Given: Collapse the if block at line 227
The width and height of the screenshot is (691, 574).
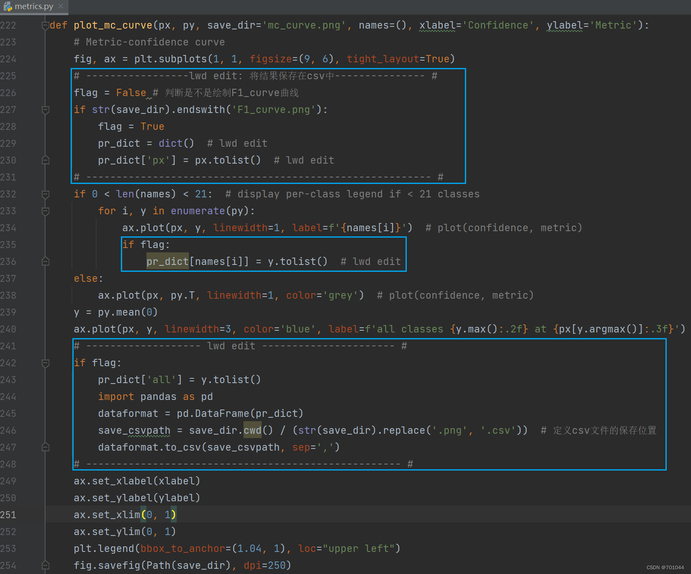Looking at the screenshot, I should point(45,110).
